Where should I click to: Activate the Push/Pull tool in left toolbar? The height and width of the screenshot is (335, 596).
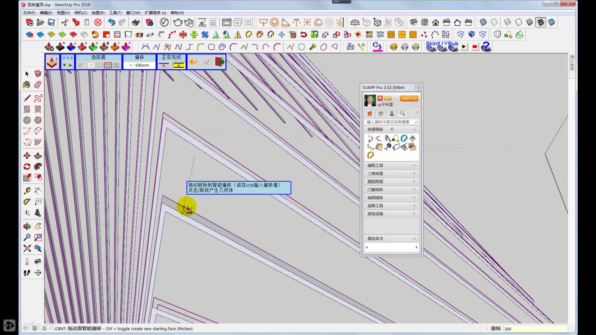[x=38, y=156]
